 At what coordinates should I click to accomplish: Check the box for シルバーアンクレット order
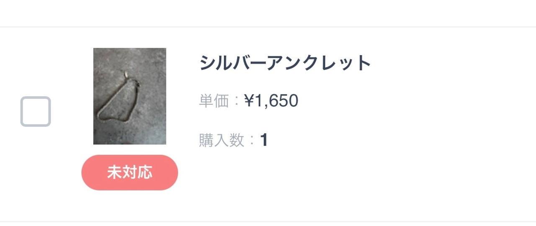[x=36, y=111]
